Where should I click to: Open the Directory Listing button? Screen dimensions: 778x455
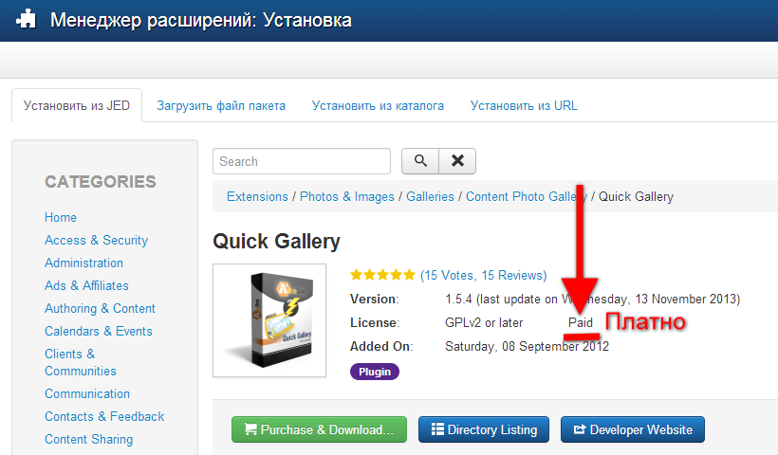click(x=484, y=429)
